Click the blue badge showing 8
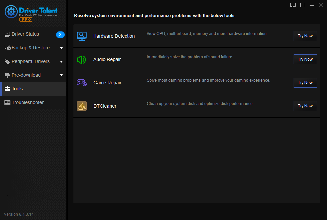This screenshot has width=327, height=220. [x=60, y=35]
